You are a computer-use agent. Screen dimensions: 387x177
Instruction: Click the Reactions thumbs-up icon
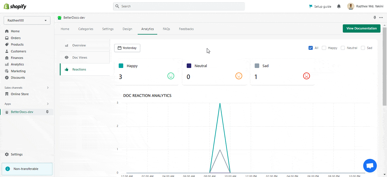click(67, 69)
